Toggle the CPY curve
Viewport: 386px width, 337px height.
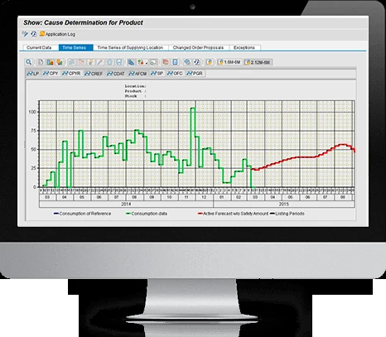click(51, 74)
